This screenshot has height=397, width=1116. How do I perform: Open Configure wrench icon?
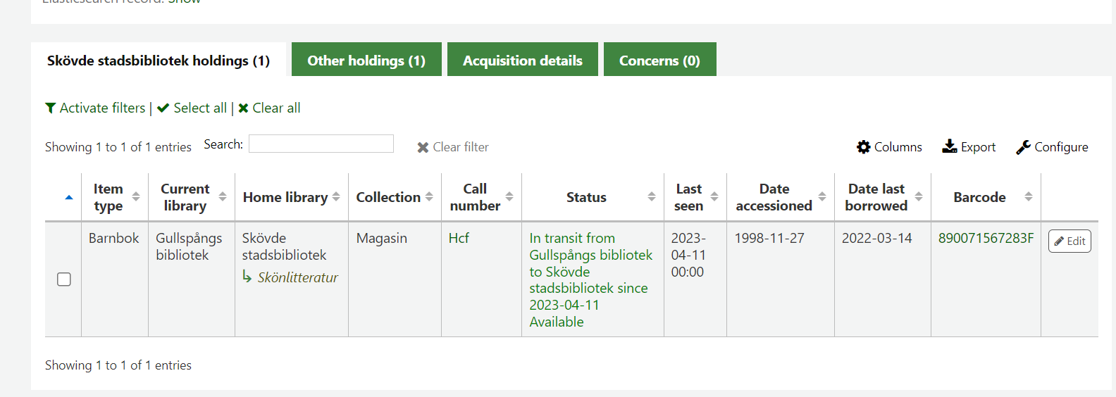[x=1023, y=147]
